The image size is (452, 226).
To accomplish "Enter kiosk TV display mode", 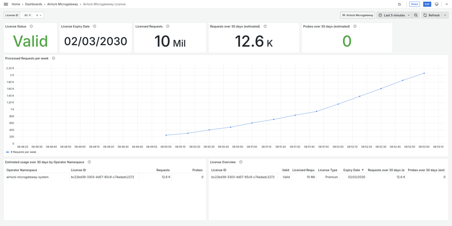I will click(437, 4).
